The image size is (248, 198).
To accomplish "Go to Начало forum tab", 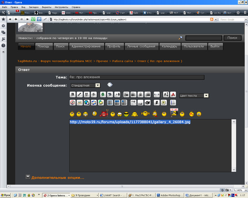I will [x=26, y=47].
